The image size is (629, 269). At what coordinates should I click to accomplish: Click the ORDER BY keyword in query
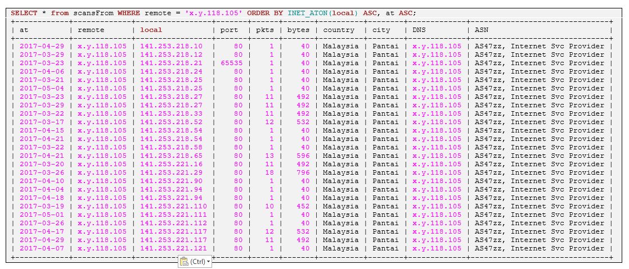pos(265,13)
